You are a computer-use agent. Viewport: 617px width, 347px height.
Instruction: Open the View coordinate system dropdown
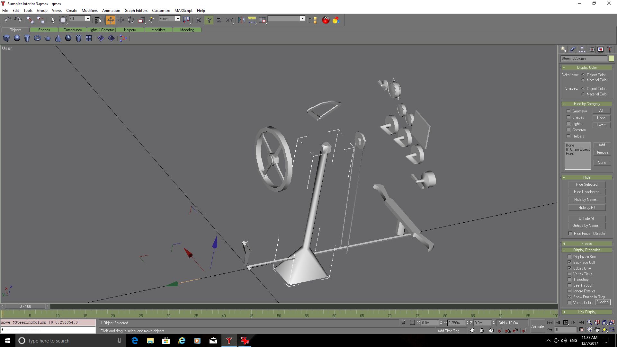click(170, 19)
